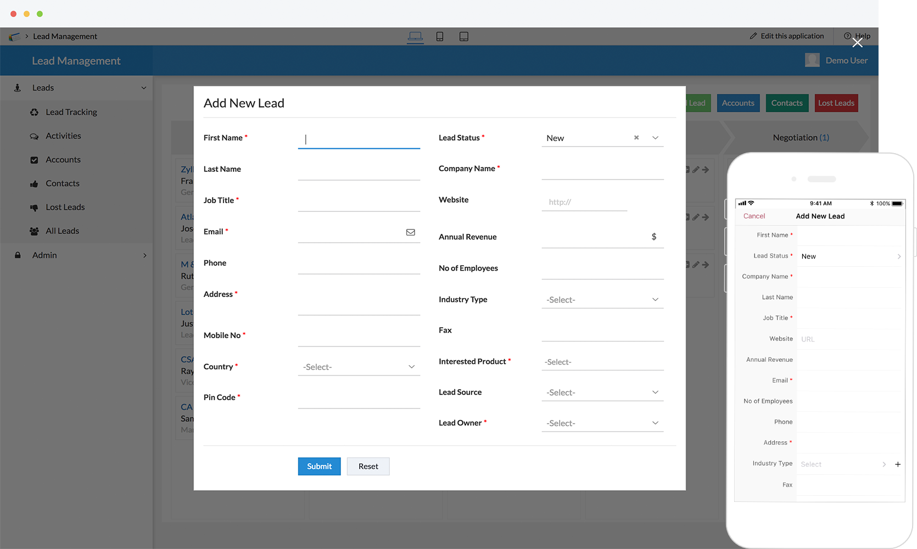Click the pencil icon beside Edit this application

(x=753, y=36)
